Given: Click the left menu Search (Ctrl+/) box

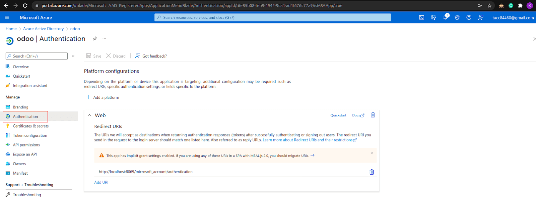Looking at the screenshot, I should pyautogui.click(x=37, y=56).
